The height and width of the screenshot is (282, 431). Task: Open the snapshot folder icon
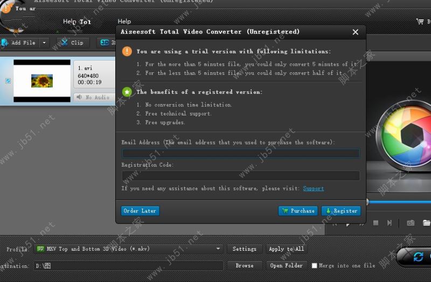point(426,223)
